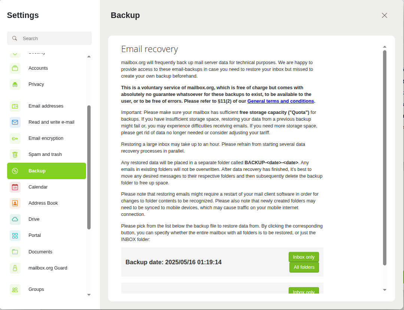This screenshot has width=404, height=310.
Task: Open Drive settings
Action: coord(47,219)
